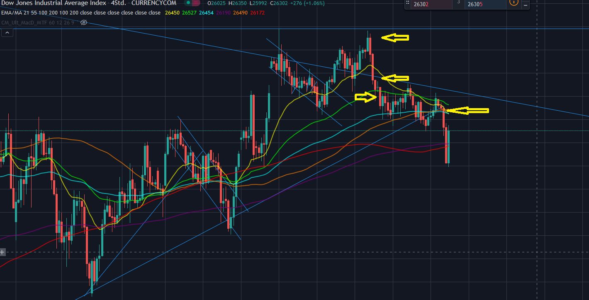Viewport: 589px width, 300px height.
Task: Click the red MA value 26172
Action: pyautogui.click(x=257, y=13)
